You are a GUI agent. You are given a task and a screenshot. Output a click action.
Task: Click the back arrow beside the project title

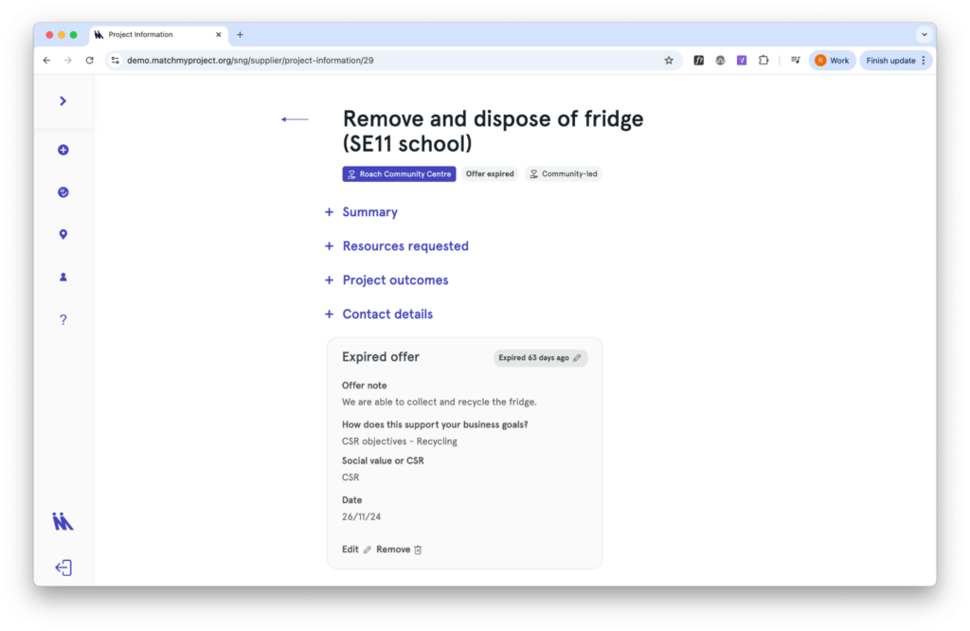click(x=295, y=119)
